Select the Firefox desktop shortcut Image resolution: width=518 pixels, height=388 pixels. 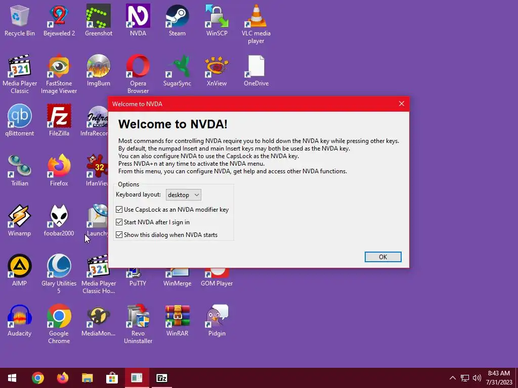tap(59, 171)
